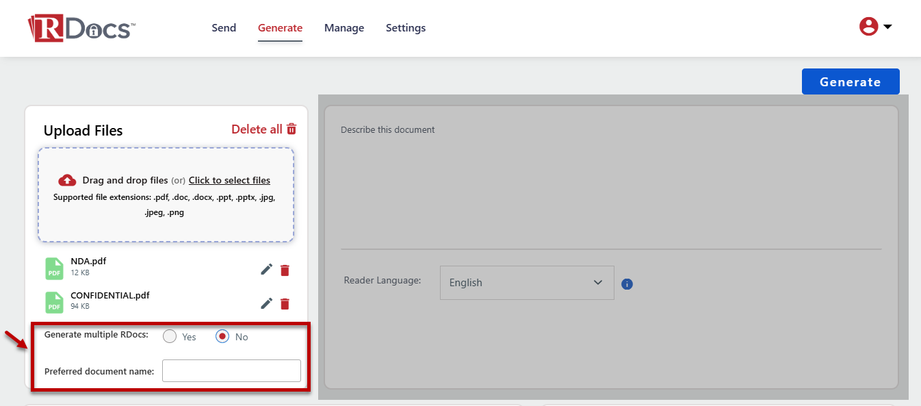Click the 'Click to select files' link
921x406 pixels.
pyautogui.click(x=229, y=180)
